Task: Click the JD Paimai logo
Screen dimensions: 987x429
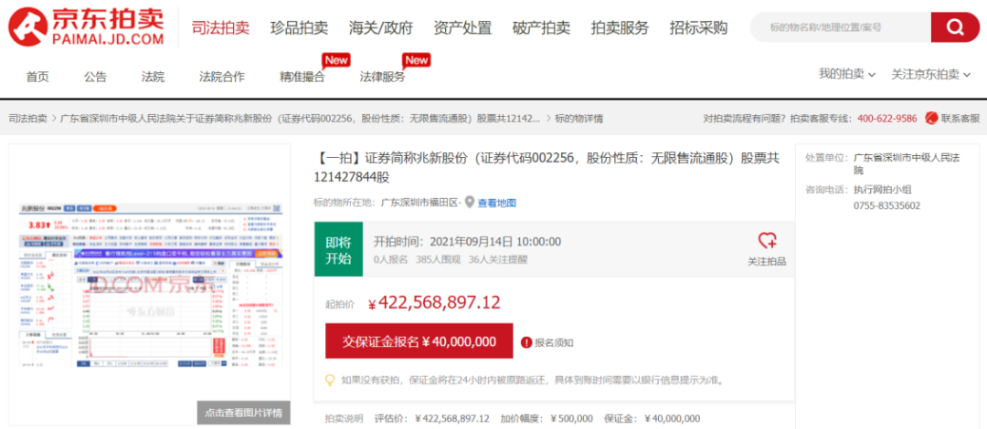Action: [86, 27]
